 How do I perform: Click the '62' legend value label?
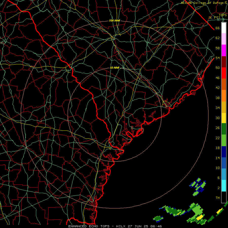(x=218, y=38)
